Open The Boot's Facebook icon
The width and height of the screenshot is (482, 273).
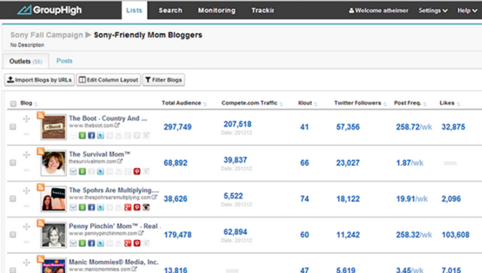tap(91, 135)
